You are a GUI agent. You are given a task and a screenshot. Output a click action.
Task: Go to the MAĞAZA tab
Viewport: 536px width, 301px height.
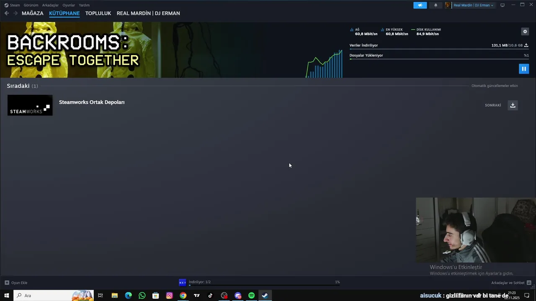(x=33, y=13)
